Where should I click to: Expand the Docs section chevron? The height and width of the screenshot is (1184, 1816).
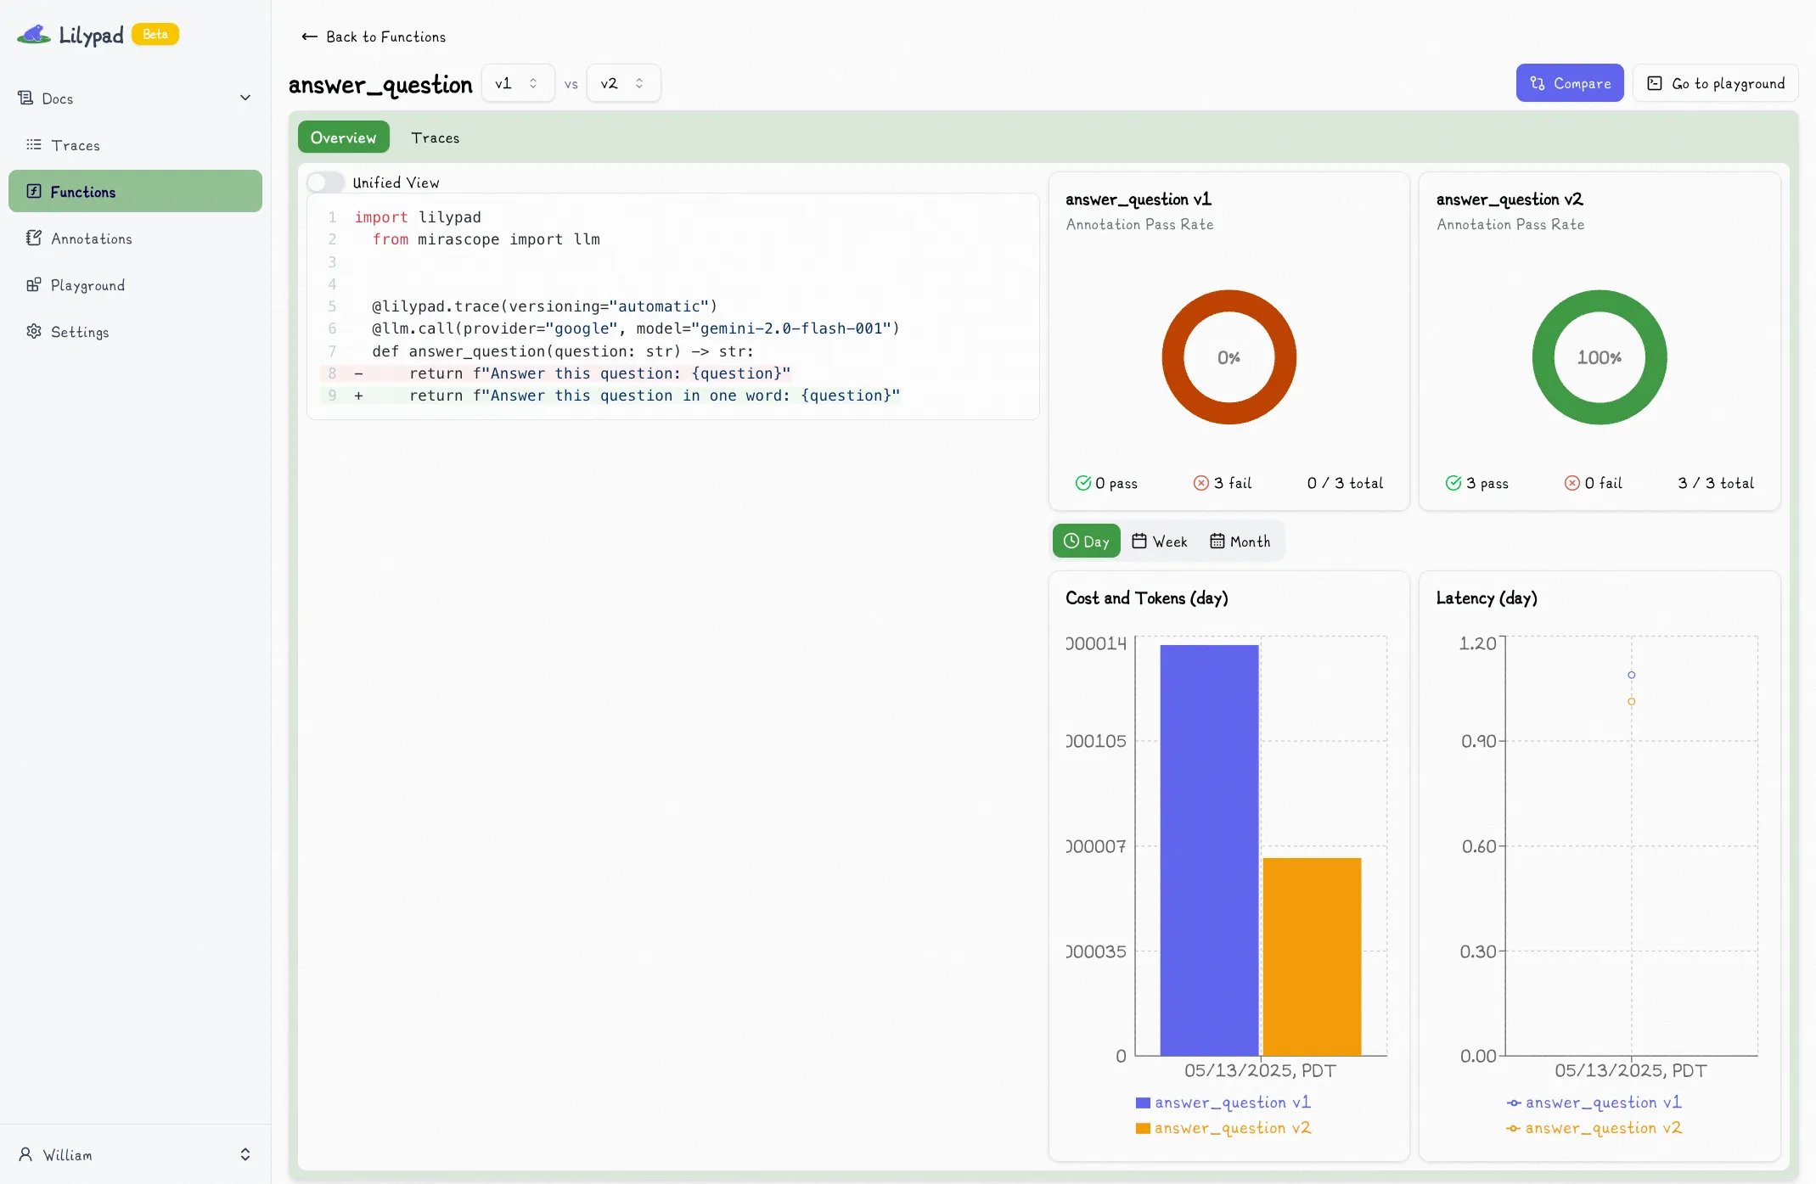pyautogui.click(x=245, y=98)
